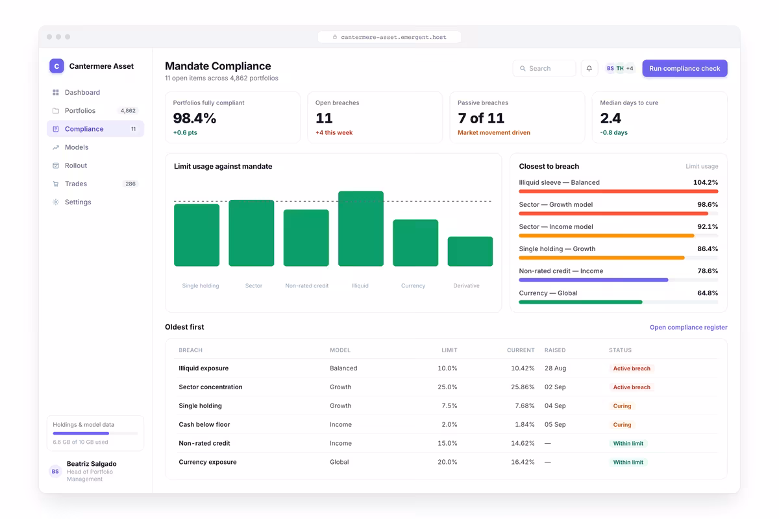Click the Illiquid bar in the chart
779x519 pixels.
[x=361, y=228]
